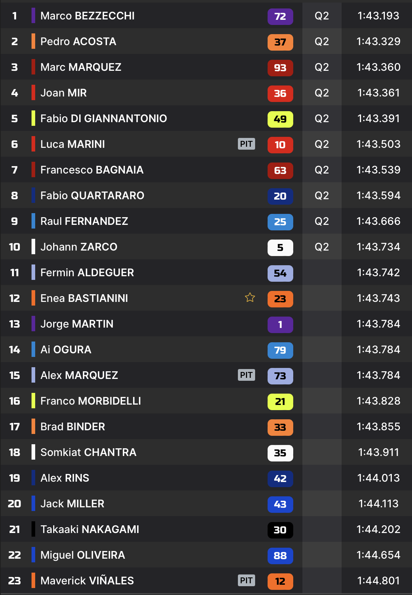The width and height of the screenshot is (412, 595).
Task: Click the star icon beside Enea BASTIANINI
Action: [250, 297]
